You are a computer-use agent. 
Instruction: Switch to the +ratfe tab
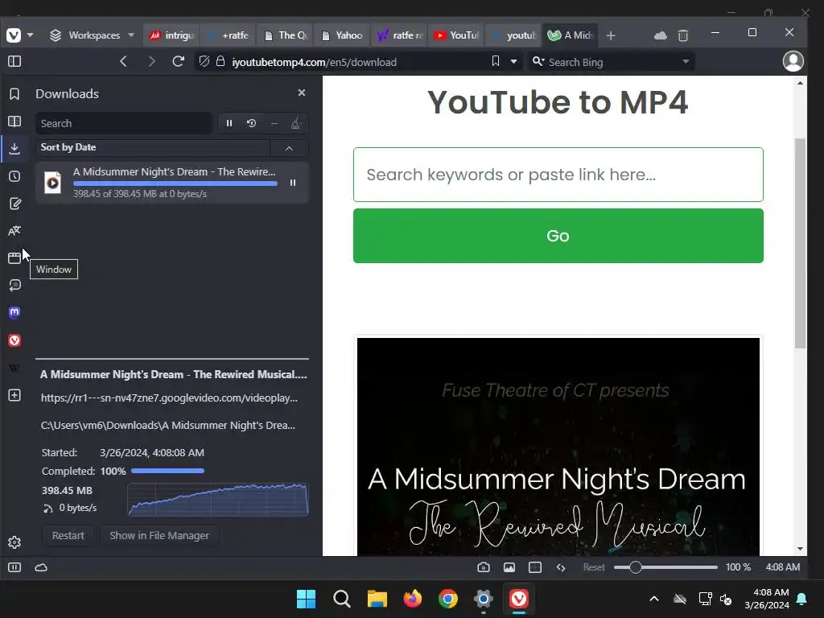coord(228,35)
